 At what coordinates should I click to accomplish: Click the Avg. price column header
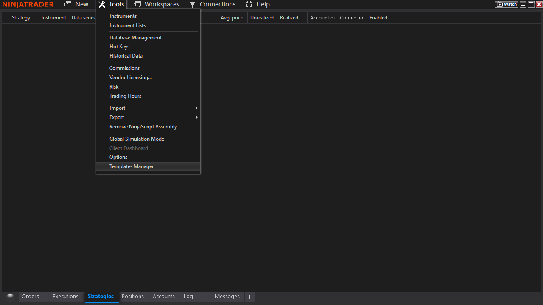[x=232, y=18]
